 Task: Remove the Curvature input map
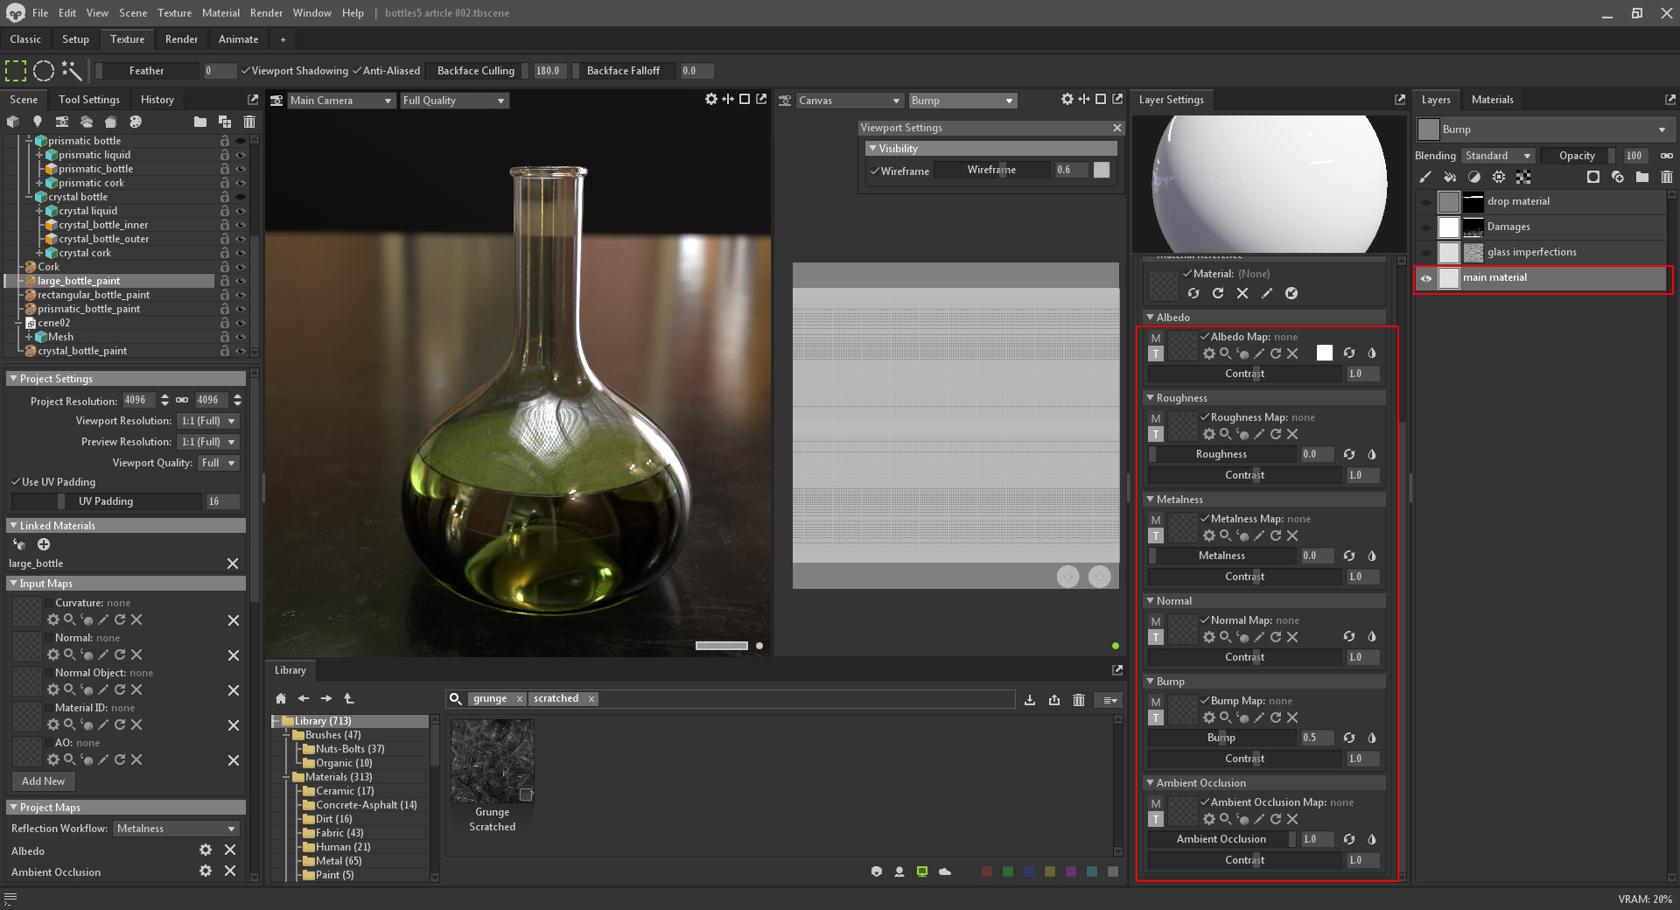pyautogui.click(x=234, y=620)
